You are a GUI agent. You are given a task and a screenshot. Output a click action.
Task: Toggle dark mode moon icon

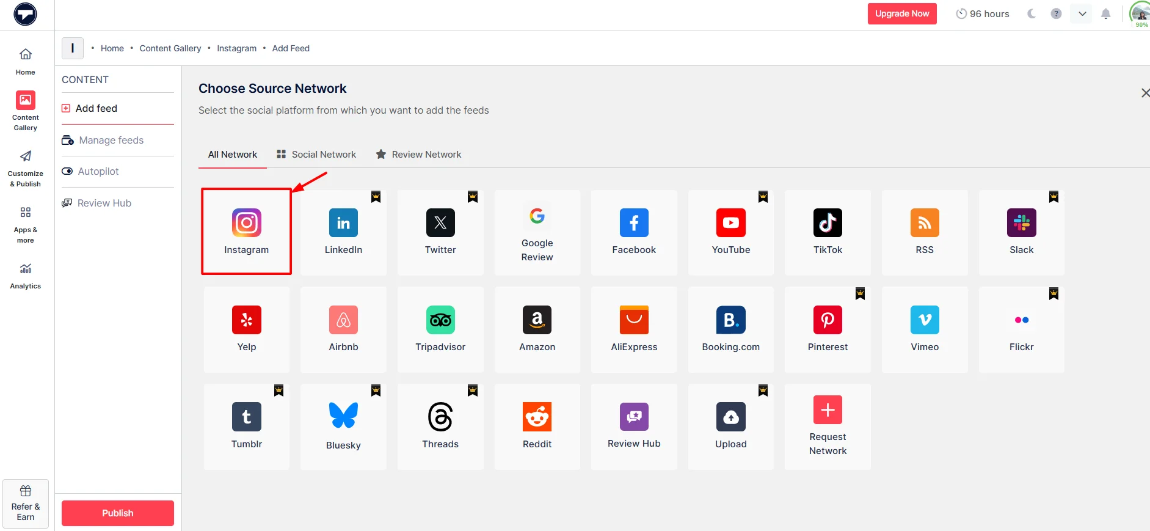pyautogui.click(x=1032, y=13)
